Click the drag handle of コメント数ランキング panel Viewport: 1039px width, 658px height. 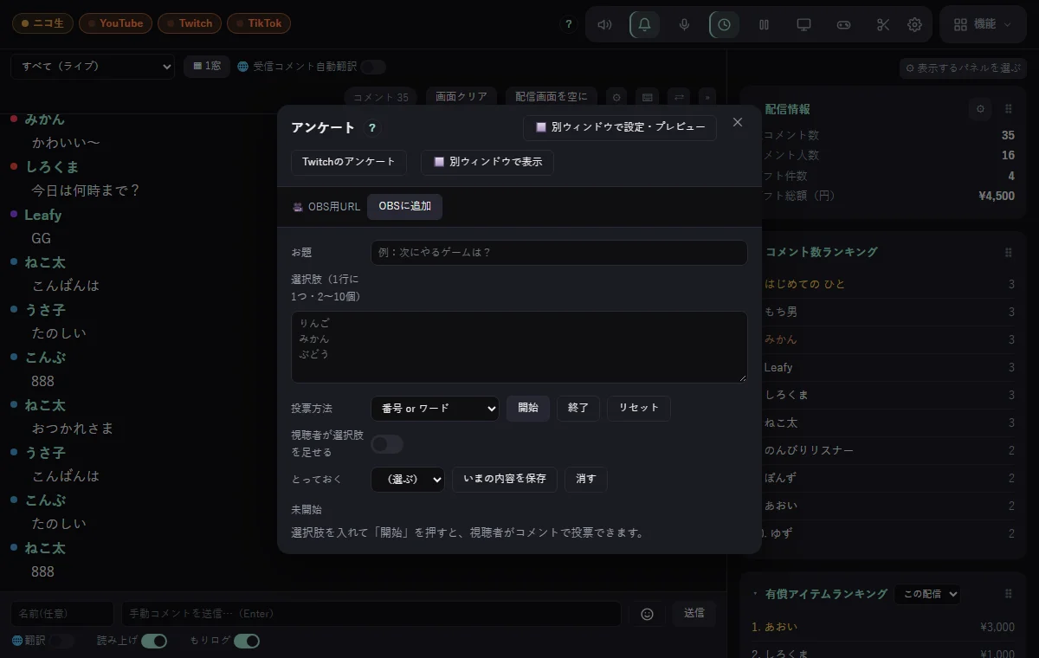1009,253
